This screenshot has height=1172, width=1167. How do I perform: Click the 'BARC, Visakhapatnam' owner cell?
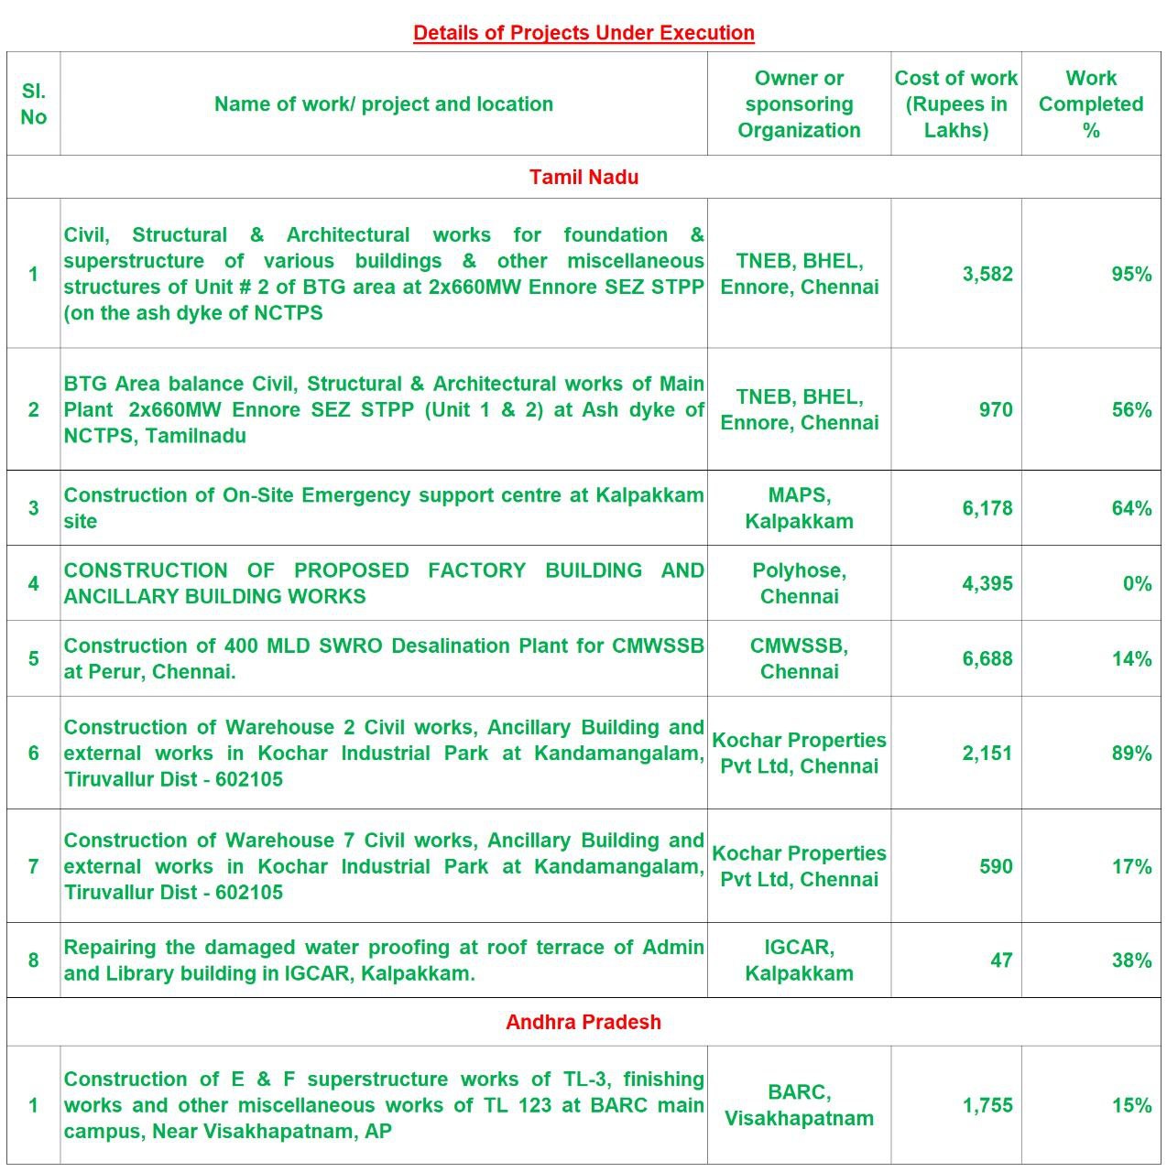799,1105
